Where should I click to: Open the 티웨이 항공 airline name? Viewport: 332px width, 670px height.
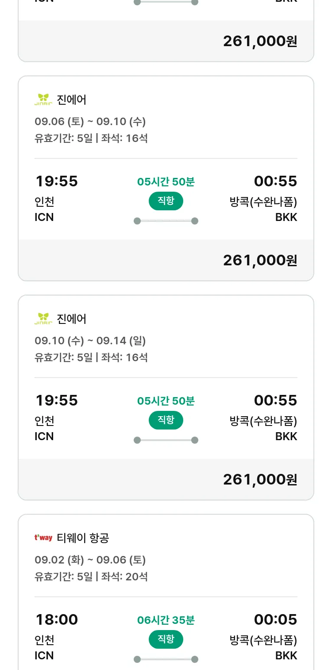click(x=83, y=538)
